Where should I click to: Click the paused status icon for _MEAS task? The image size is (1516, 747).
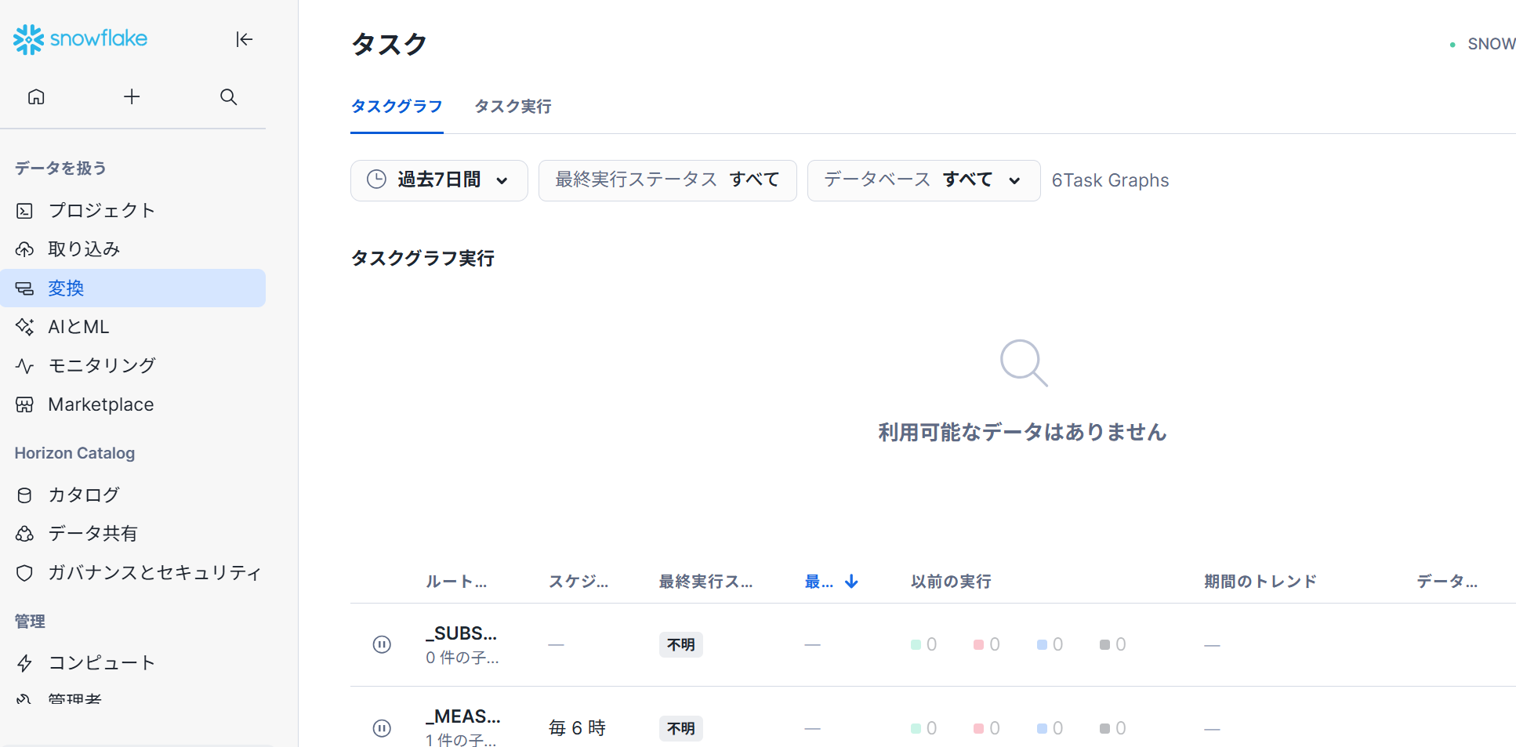click(x=382, y=728)
